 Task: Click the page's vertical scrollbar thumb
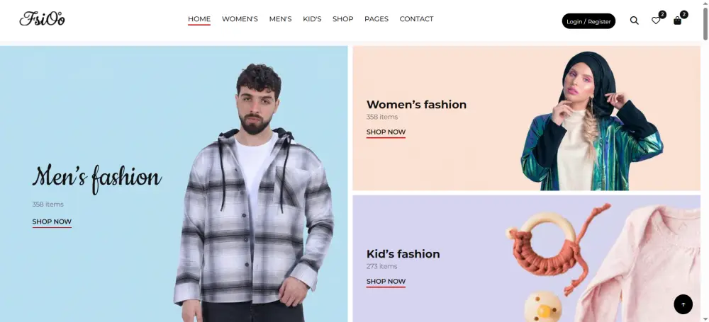[705, 23]
